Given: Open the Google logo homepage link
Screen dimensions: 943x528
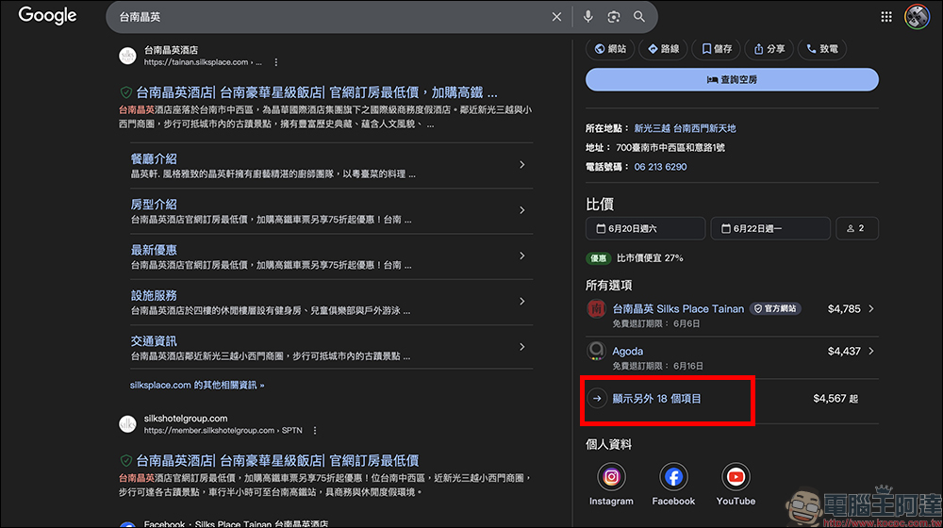Looking at the screenshot, I should click(47, 16).
